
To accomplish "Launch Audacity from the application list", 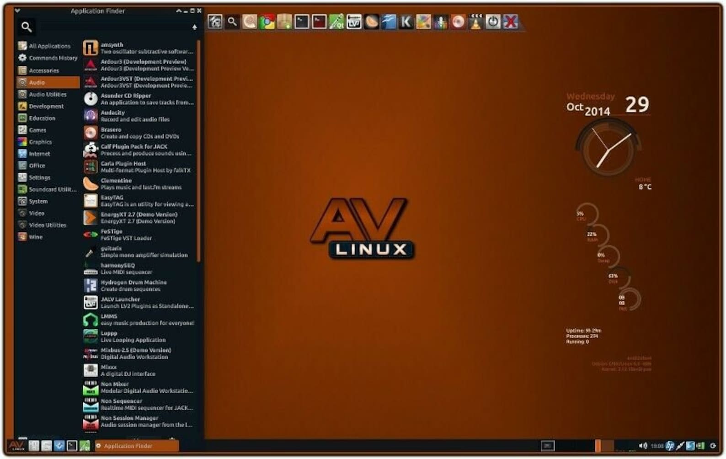I will (x=139, y=116).
